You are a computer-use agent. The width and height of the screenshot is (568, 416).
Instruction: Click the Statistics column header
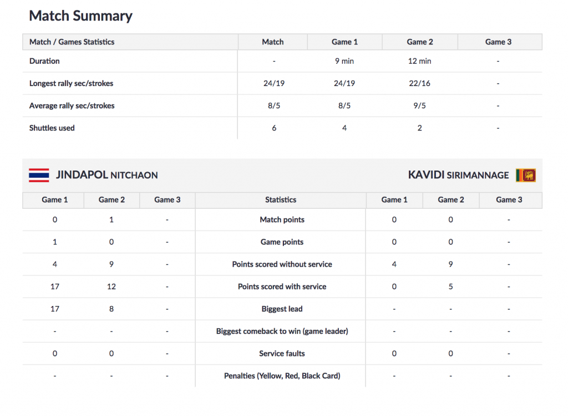tap(281, 200)
